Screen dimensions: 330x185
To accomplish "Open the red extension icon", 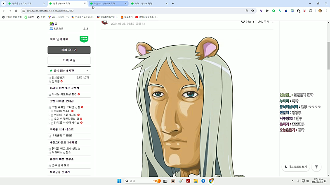I will point(304,11).
